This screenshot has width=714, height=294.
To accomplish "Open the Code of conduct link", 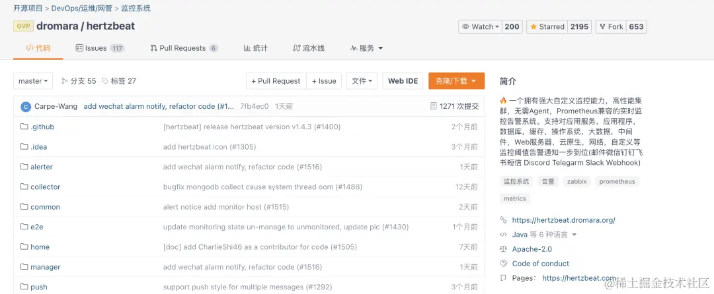I will (541, 264).
